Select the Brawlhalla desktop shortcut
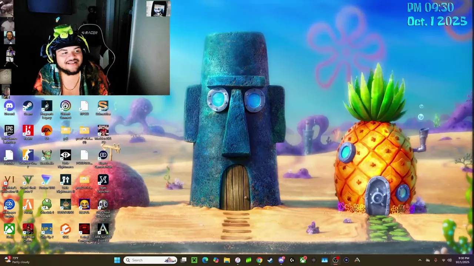 47,157
